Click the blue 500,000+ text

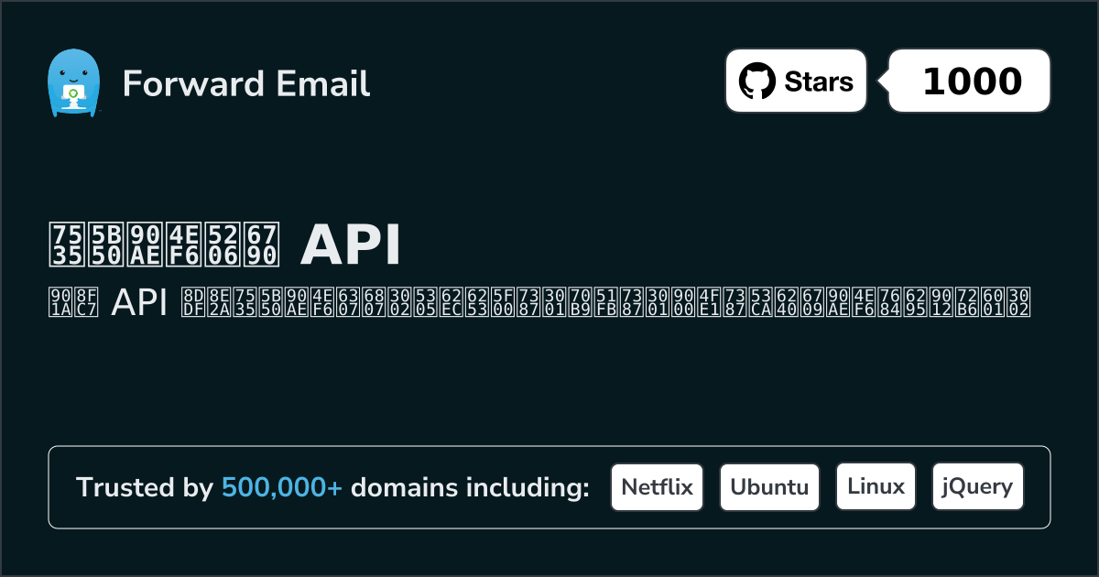(x=282, y=488)
